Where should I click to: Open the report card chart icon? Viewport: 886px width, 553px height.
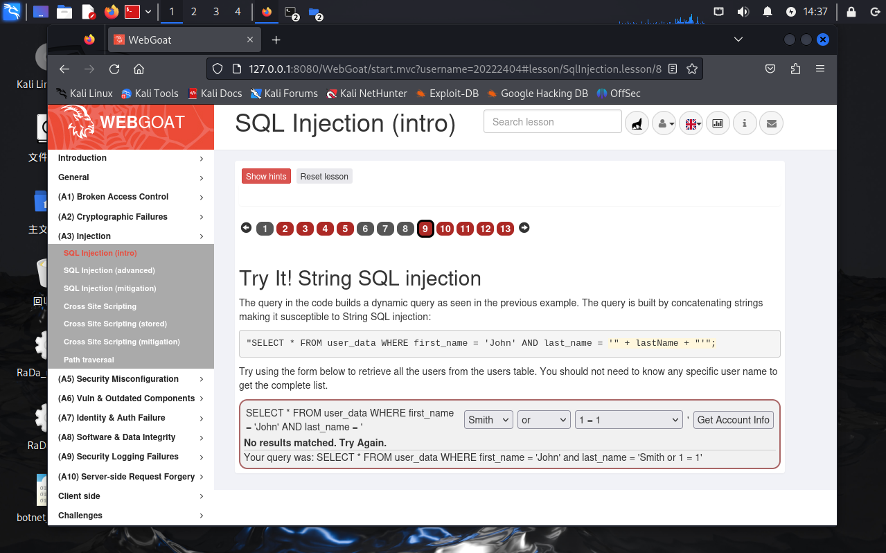718,123
